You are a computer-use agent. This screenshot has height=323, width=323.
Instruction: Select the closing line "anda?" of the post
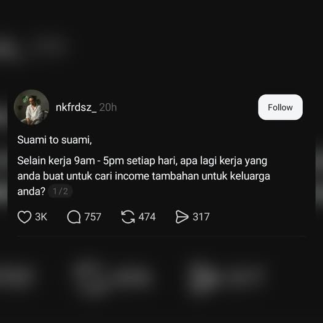(31, 192)
